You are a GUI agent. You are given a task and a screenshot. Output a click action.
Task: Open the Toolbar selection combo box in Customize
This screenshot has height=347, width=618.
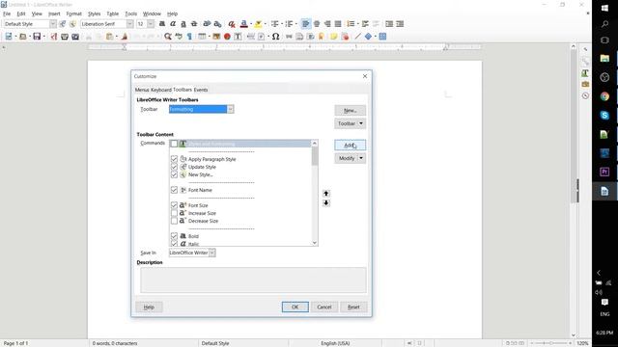pos(202,109)
